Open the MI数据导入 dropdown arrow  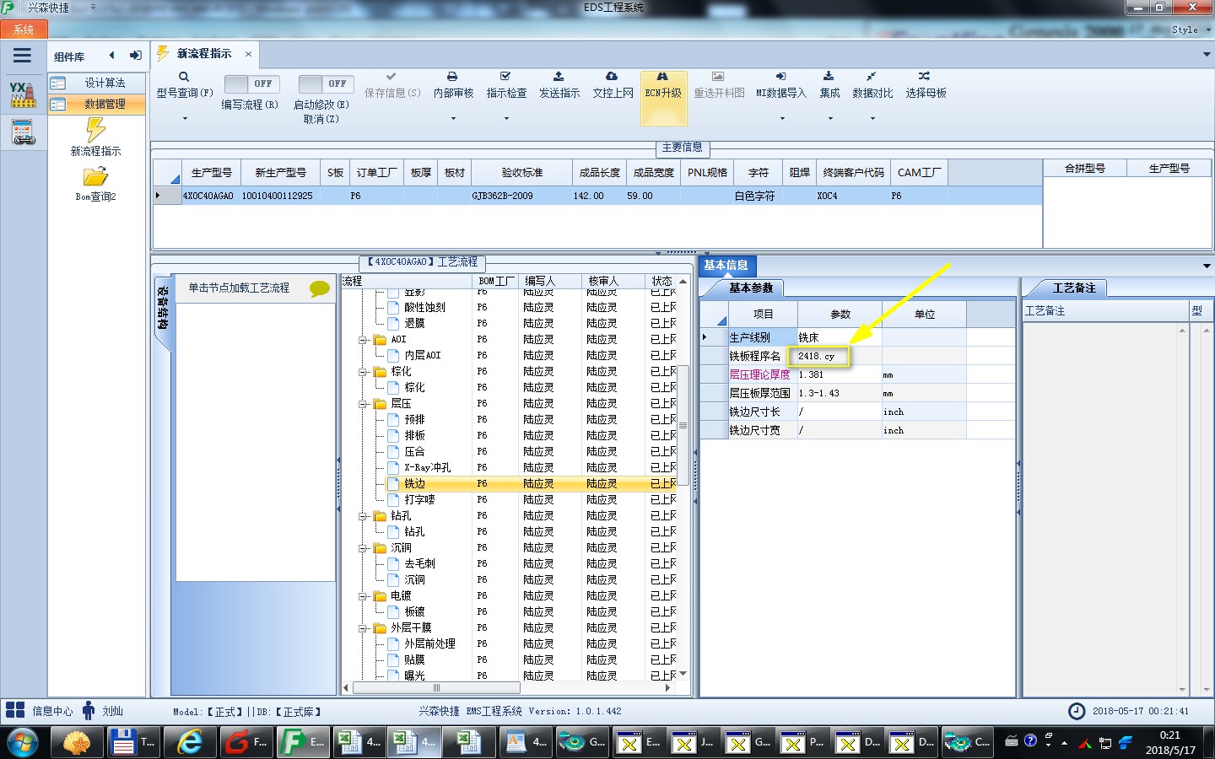[781, 118]
